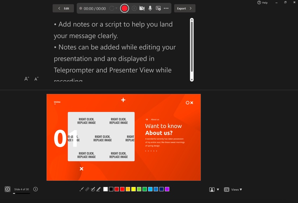Toggle the microphone mute
The image size is (298, 203).
pyautogui.click(x=150, y=8)
